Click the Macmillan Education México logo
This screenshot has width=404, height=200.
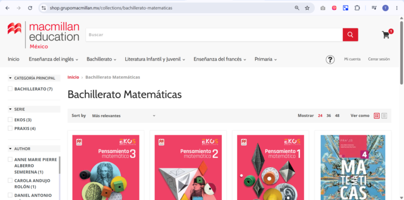point(43,35)
